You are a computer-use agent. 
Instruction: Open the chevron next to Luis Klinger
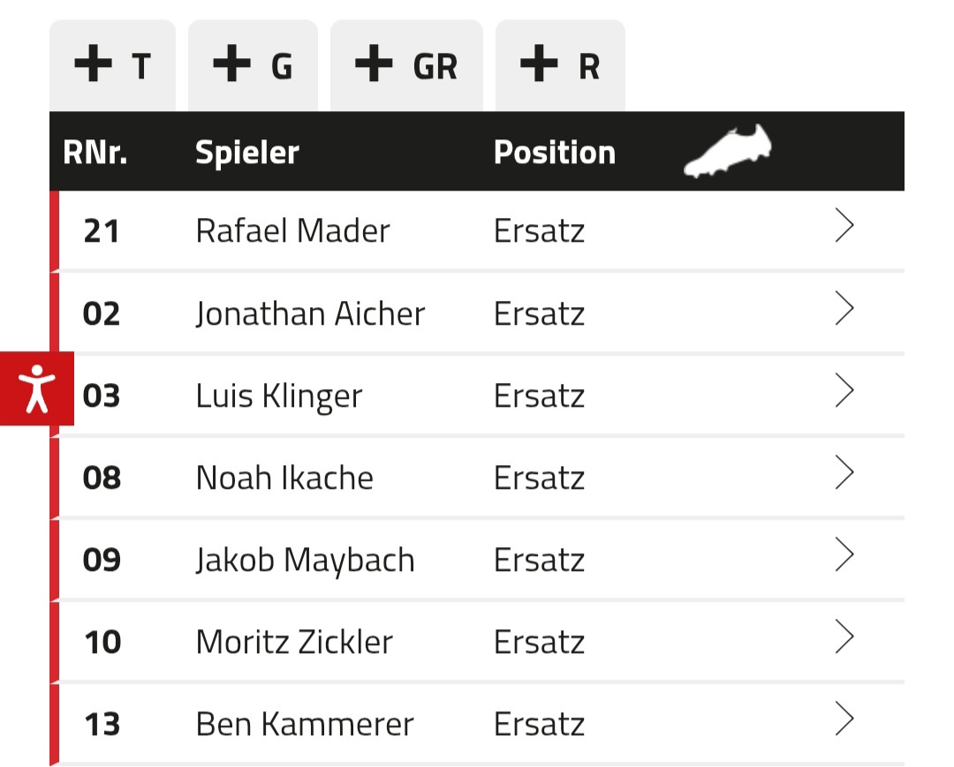coord(844,392)
